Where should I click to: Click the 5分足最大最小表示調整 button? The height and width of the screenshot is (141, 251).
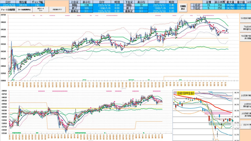click(x=246, y=37)
